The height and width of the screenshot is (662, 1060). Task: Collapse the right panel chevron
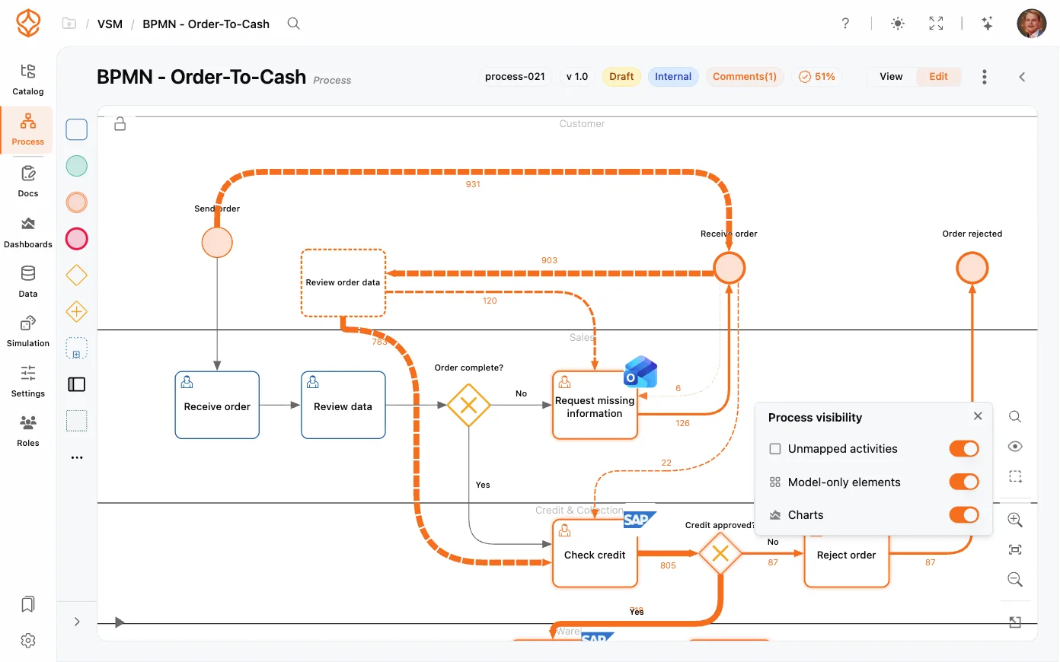click(1022, 77)
